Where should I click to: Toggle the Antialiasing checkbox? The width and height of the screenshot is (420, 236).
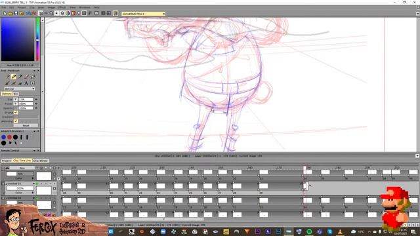[x=16, y=121]
